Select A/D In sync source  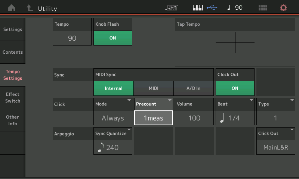[193, 88]
